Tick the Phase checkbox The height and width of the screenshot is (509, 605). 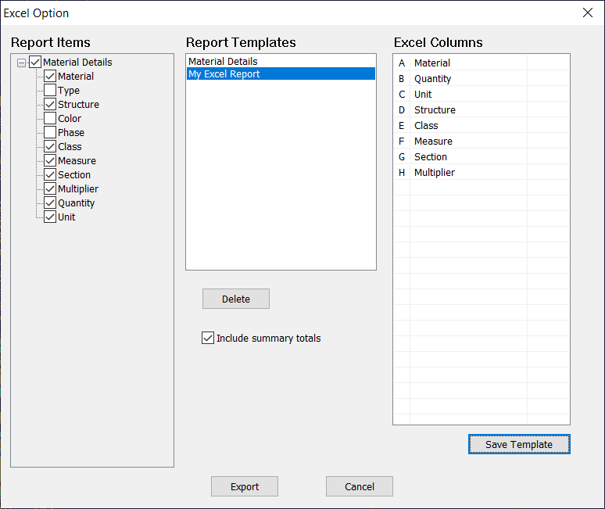[x=50, y=132]
